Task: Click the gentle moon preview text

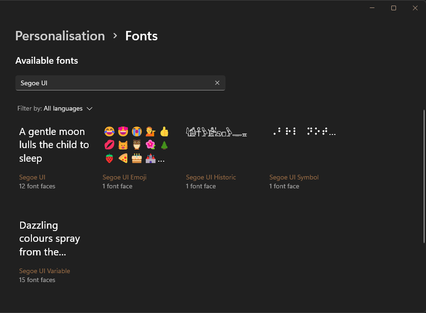Action: tap(54, 144)
